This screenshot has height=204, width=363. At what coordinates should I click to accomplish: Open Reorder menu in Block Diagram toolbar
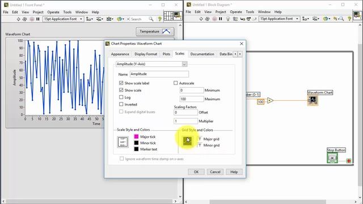[327, 19]
